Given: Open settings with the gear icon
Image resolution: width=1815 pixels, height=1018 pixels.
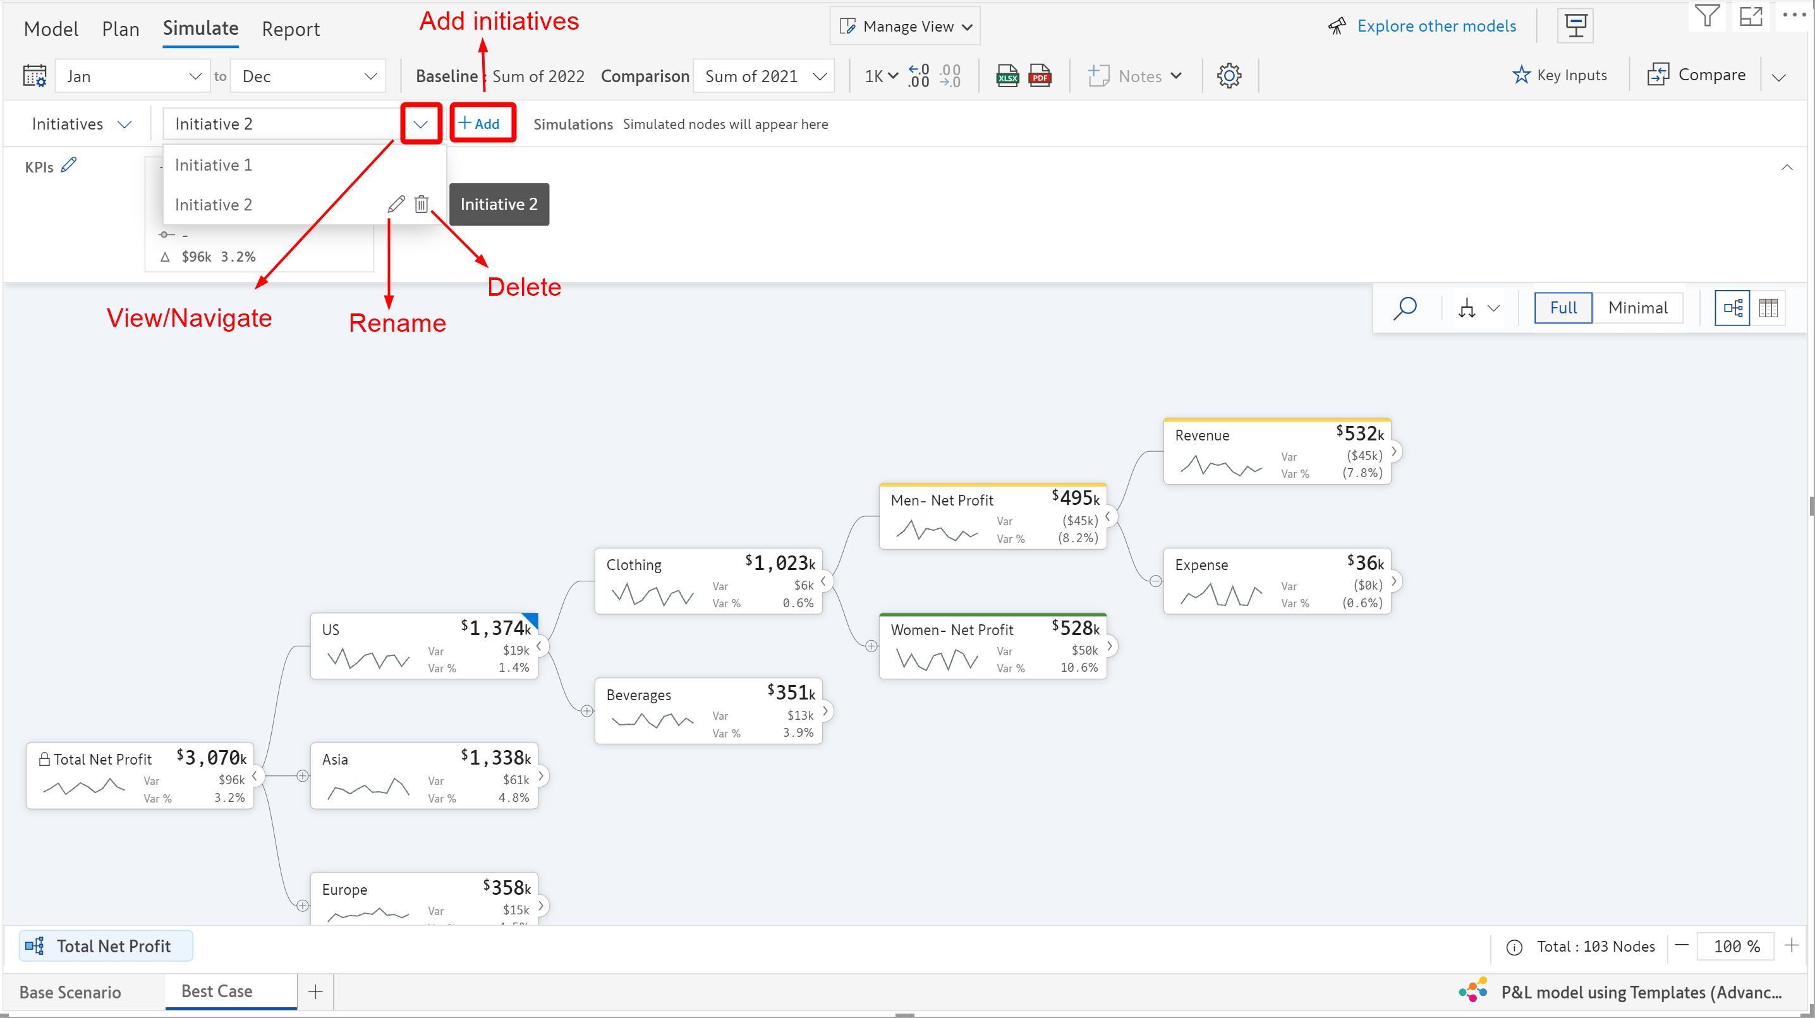Looking at the screenshot, I should point(1229,75).
